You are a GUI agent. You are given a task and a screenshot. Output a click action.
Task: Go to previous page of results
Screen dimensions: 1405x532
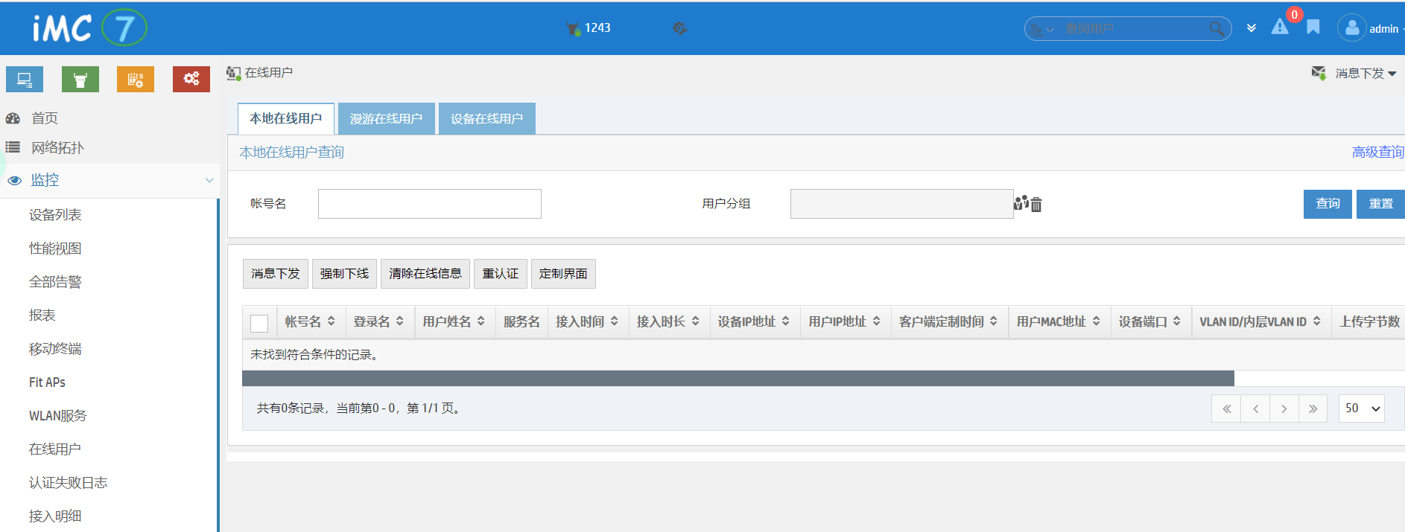tap(1255, 408)
